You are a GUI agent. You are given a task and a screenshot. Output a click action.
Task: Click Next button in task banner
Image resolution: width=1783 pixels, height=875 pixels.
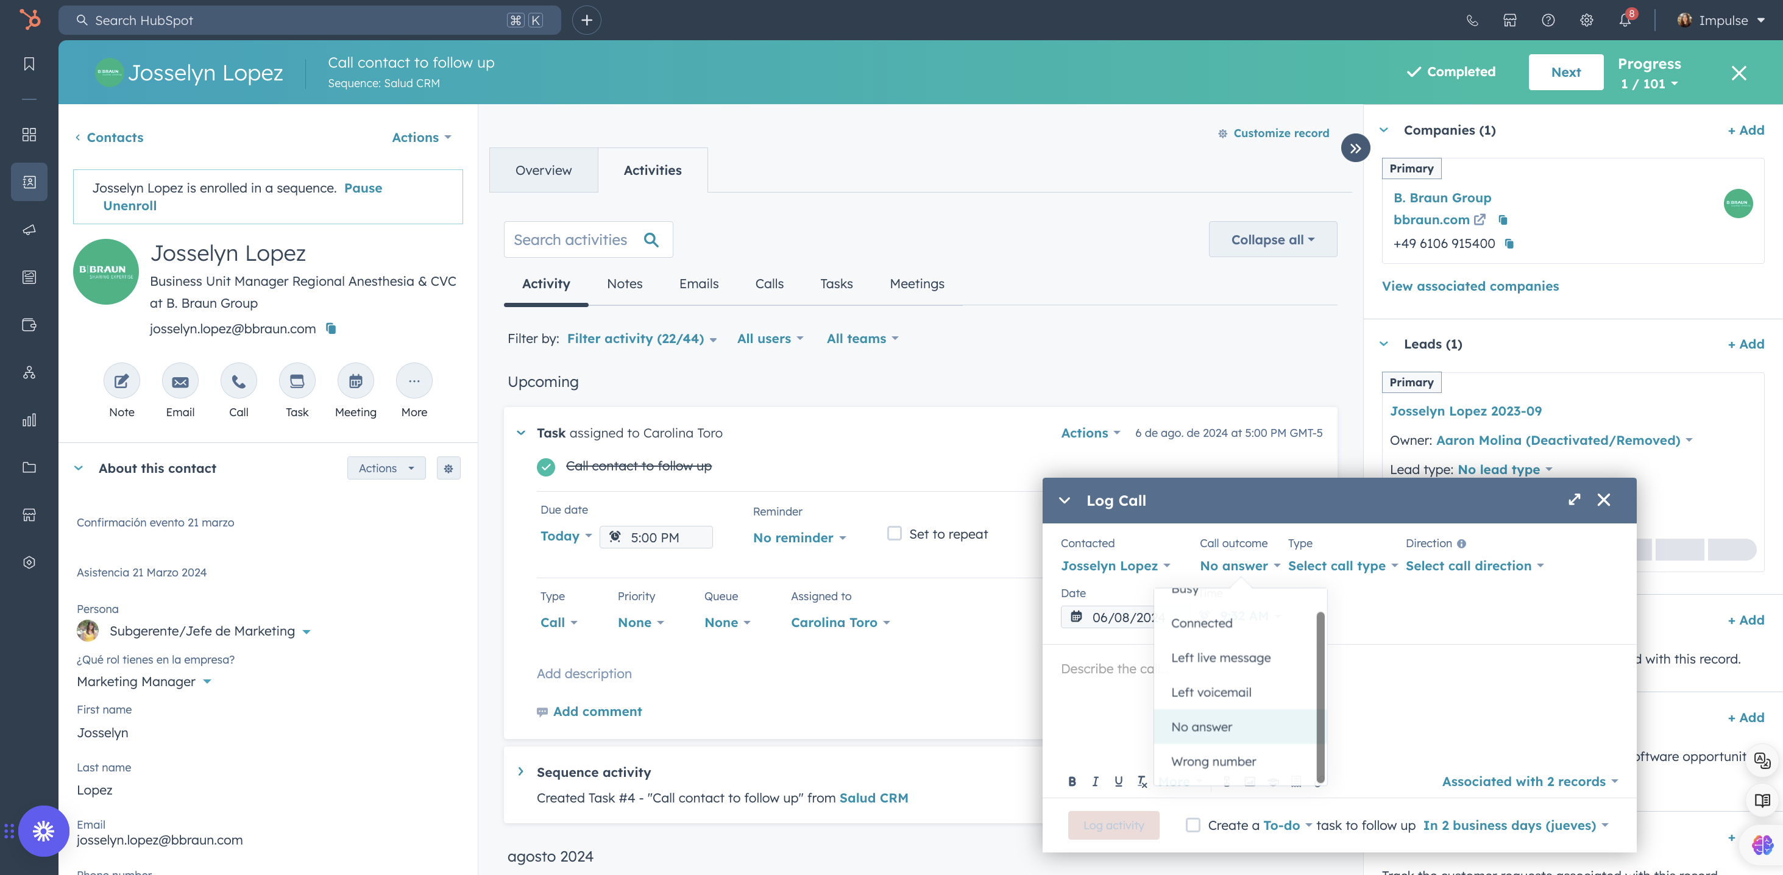coord(1565,72)
